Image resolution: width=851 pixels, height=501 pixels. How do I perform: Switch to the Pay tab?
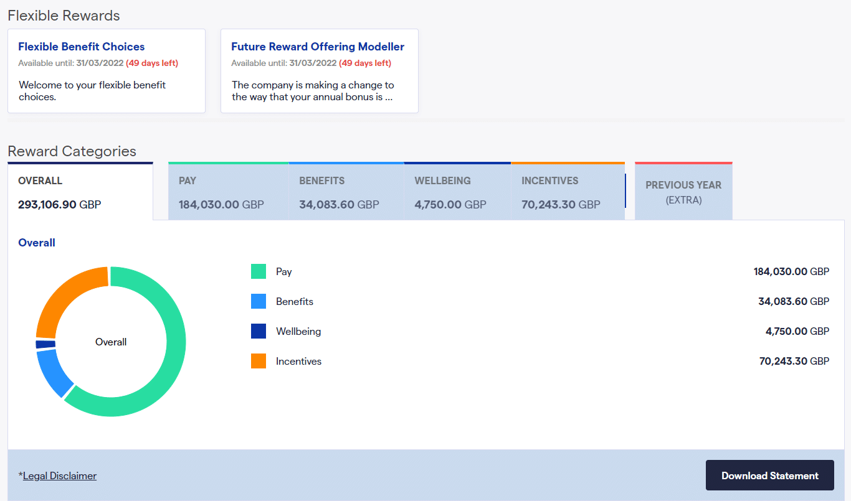[229, 192]
